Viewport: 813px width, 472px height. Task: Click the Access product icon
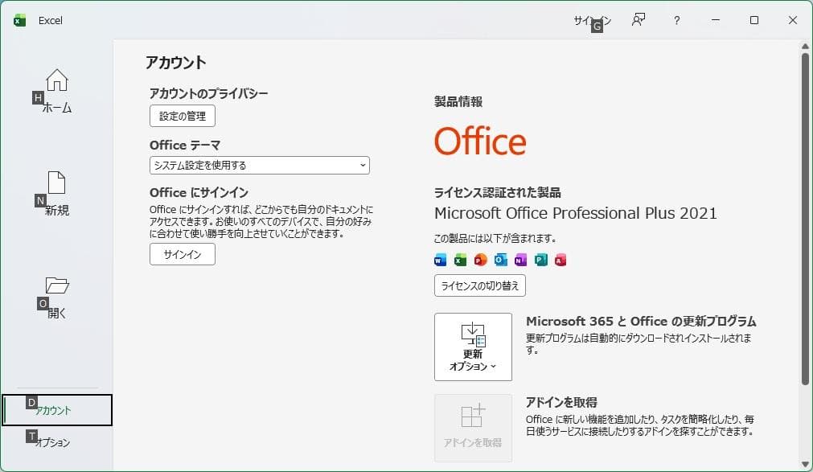560,259
